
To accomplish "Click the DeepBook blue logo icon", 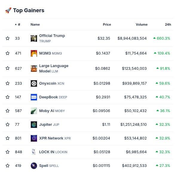I will pyautogui.click(x=34, y=97).
